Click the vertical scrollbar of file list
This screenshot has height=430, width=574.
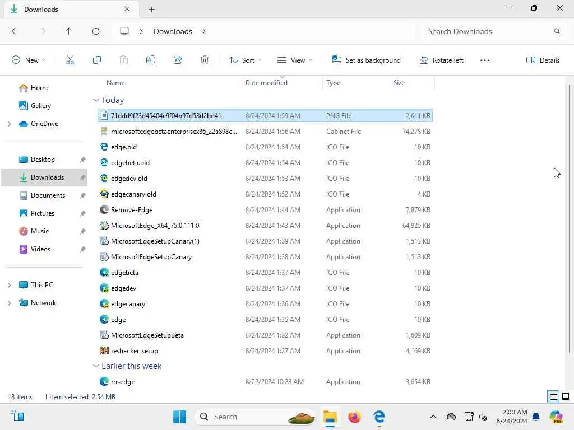click(x=570, y=219)
